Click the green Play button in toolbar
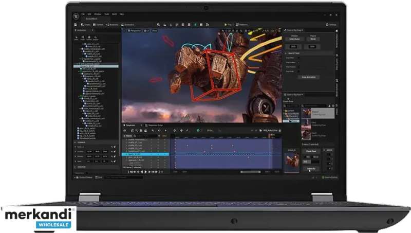Screen dimensions: 411x233 [x=226, y=25]
